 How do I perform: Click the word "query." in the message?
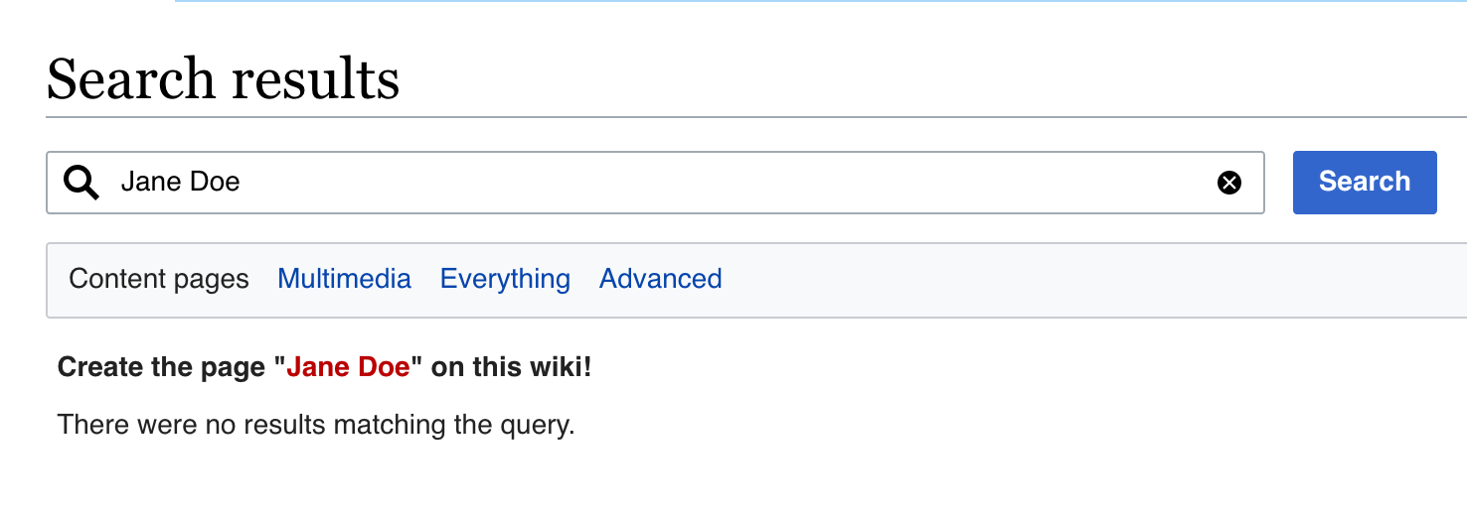tap(541, 425)
